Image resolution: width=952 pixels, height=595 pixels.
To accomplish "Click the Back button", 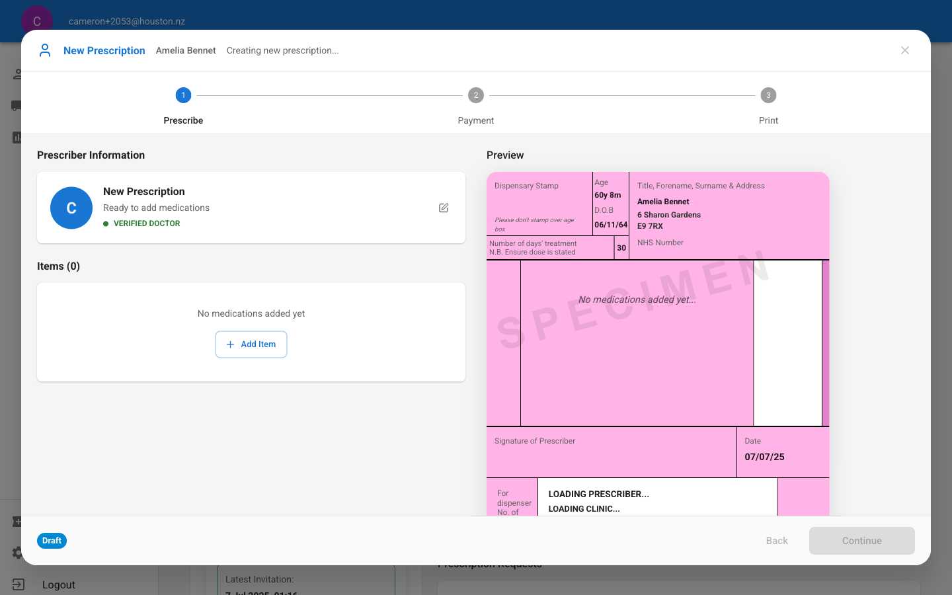I will coord(777,541).
